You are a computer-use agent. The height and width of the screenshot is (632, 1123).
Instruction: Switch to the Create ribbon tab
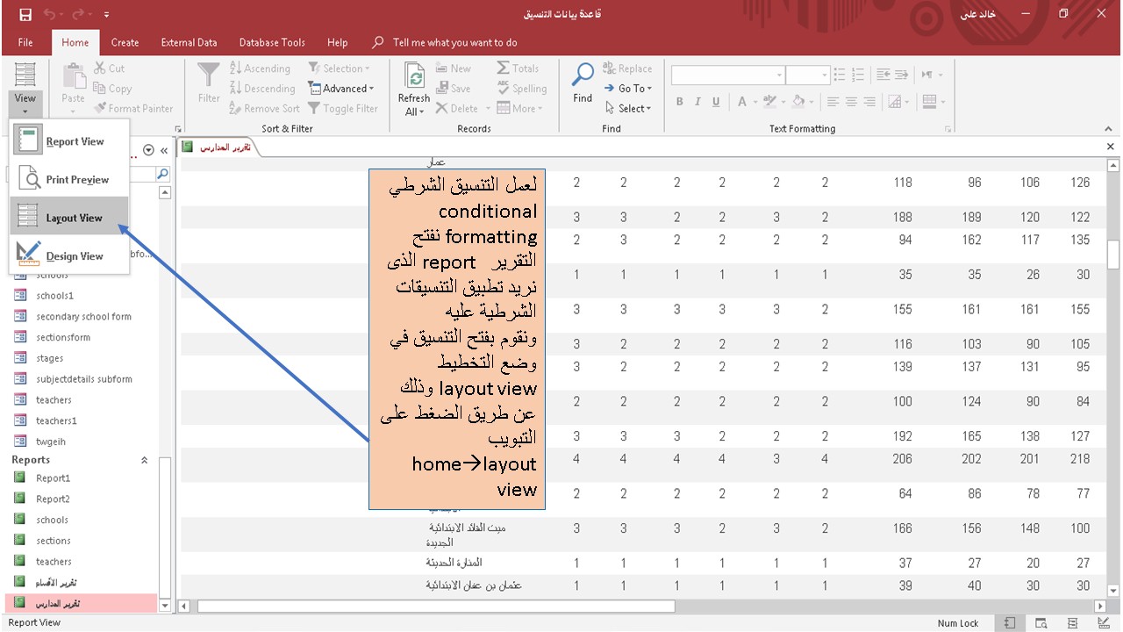click(x=125, y=42)
